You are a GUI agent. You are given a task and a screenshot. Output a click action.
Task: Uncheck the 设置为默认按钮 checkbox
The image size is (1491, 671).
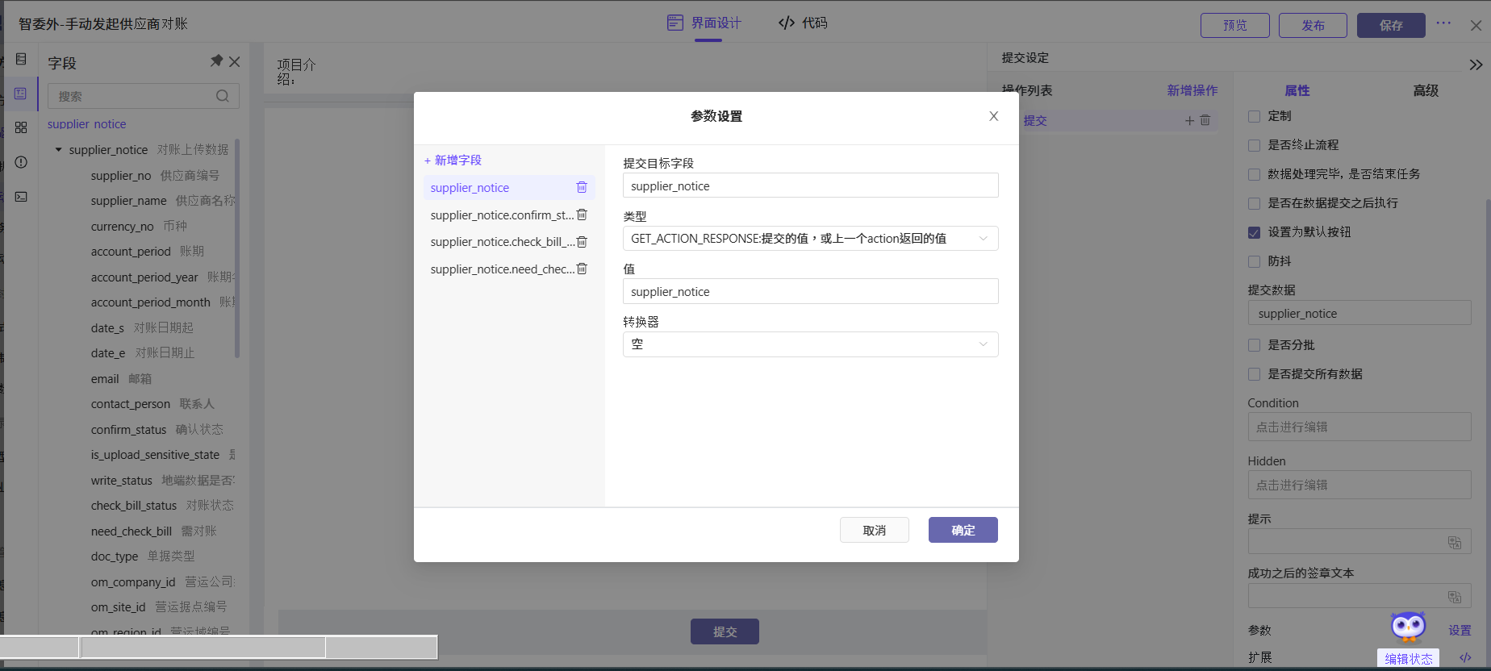[x=1254, y=232]
